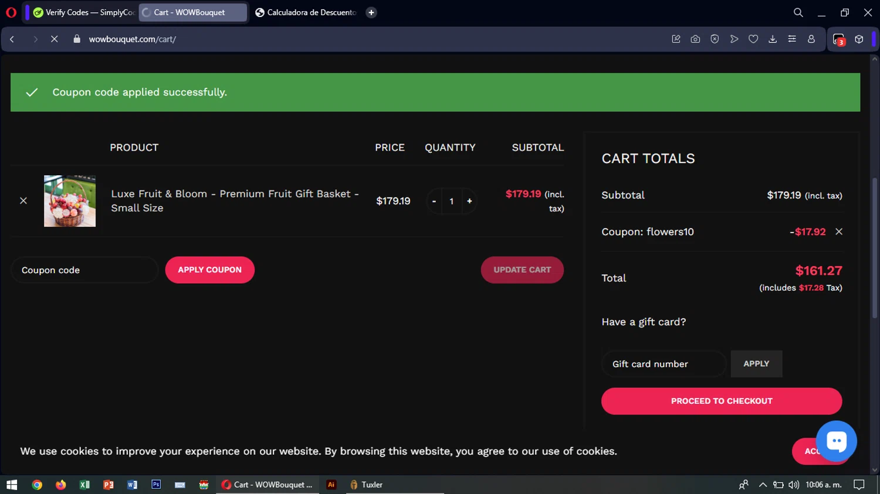The height and width of the screenshot is (494, 880).
Task: Open volume control in system tray
Action: tap(794, 485)
